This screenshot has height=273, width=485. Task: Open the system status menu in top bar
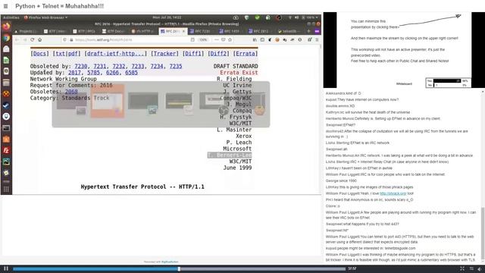click(302, 17)
